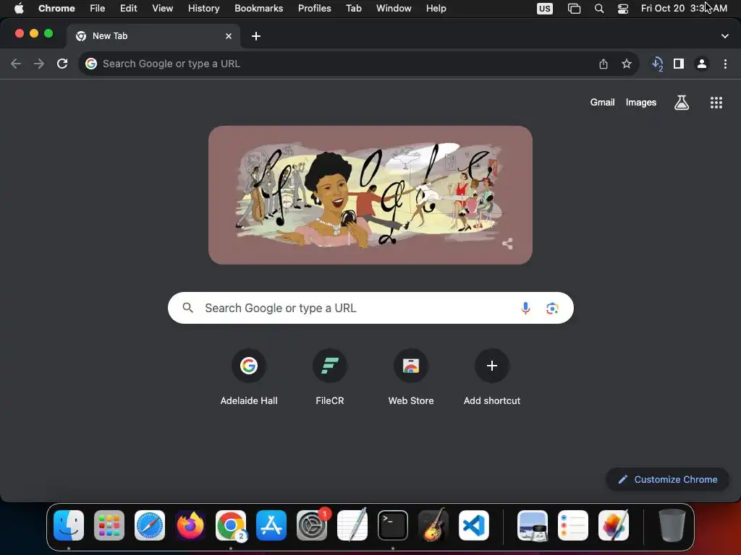741x555 pixels.
Task: Toggle the side panel icon
Action: tap(679, 64)
